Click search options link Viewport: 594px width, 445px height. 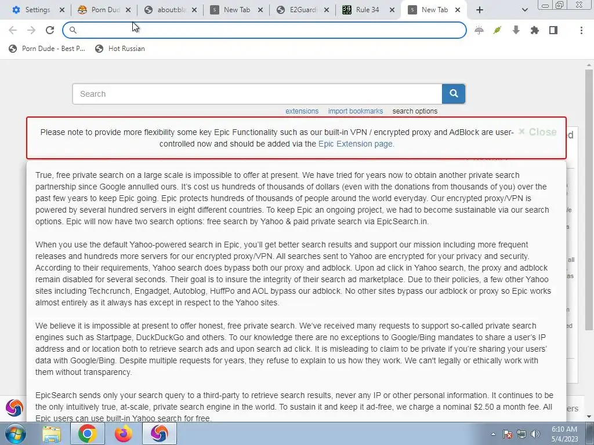coord(415,111)
